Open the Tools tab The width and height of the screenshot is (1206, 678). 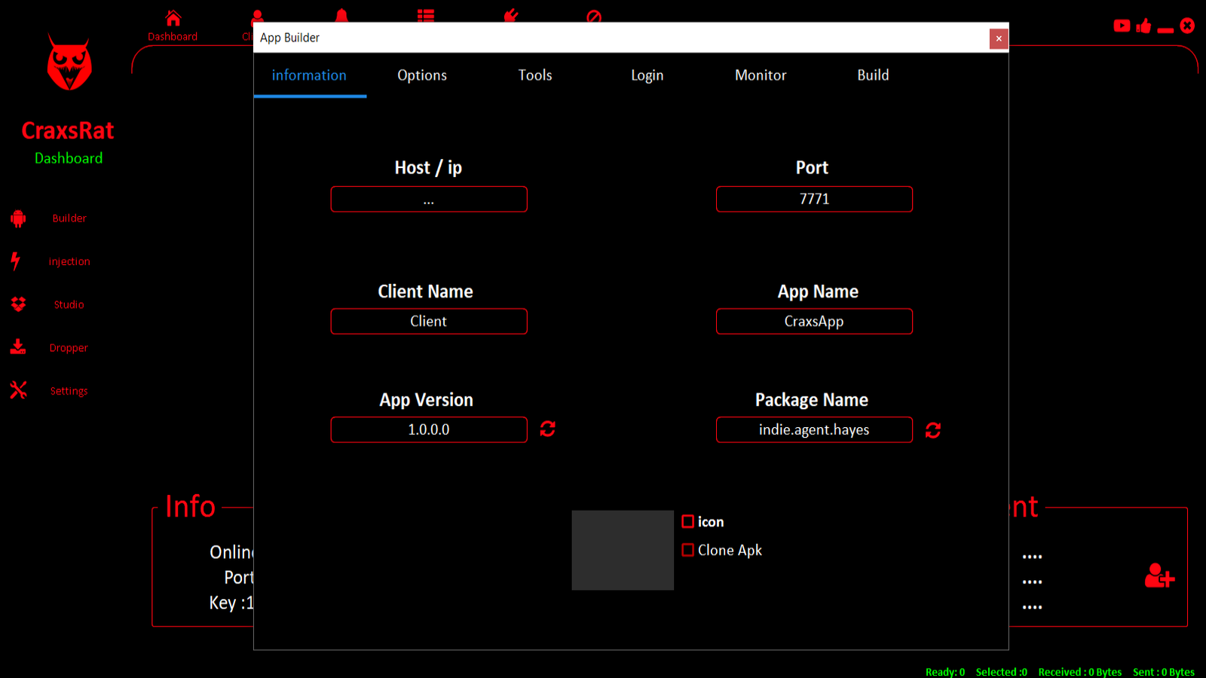[535, 75]
